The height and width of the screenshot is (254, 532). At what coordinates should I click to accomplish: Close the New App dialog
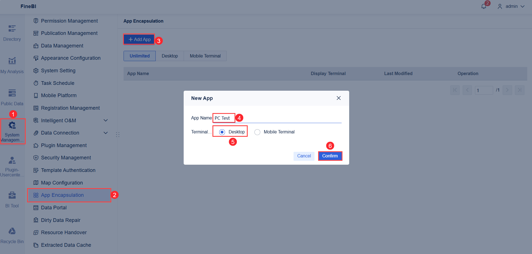click(x=339, y=98)
